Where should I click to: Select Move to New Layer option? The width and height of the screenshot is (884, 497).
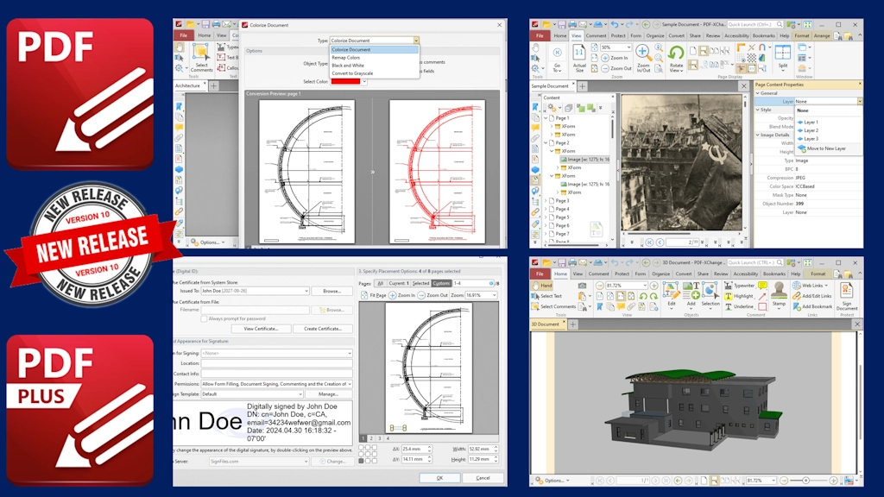tap(824, 148)
